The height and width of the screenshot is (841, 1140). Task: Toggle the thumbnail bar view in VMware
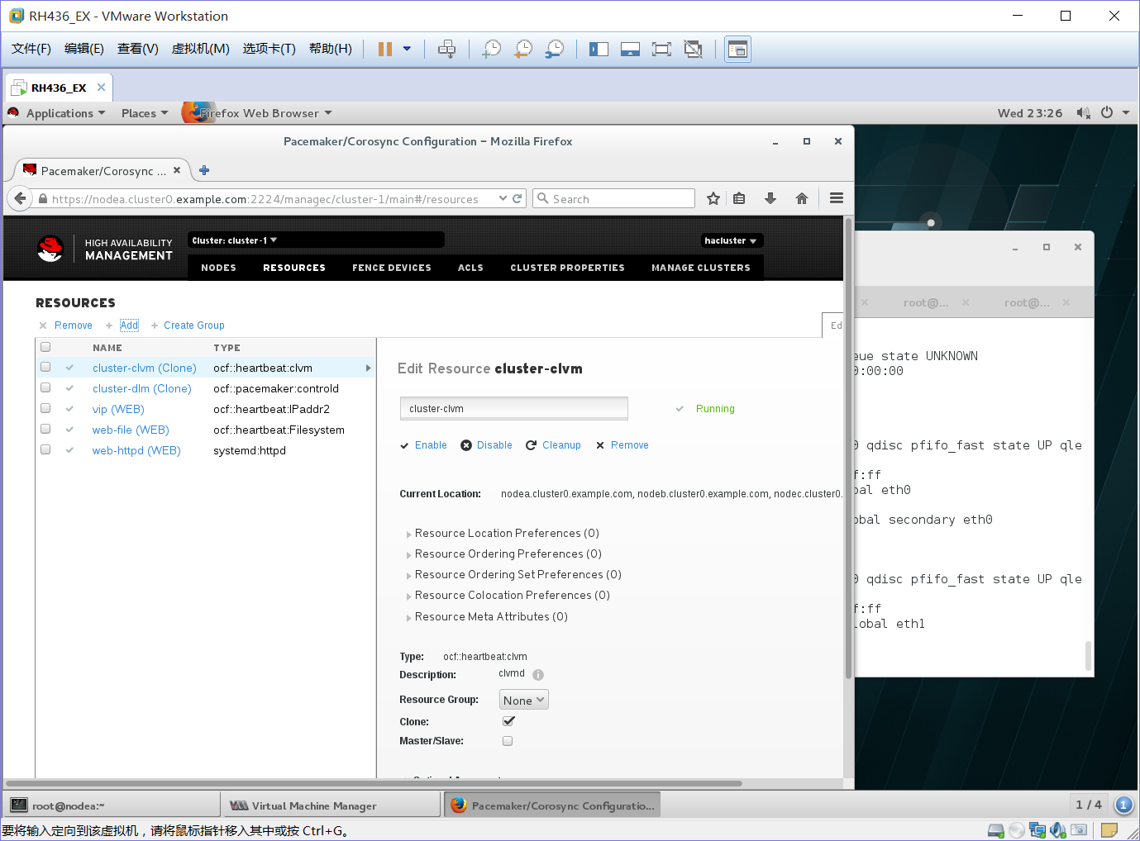click(x=630, y=49)
